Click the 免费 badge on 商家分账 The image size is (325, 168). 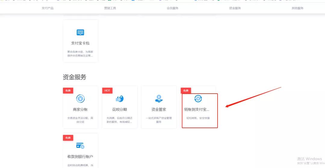point(68,91)
